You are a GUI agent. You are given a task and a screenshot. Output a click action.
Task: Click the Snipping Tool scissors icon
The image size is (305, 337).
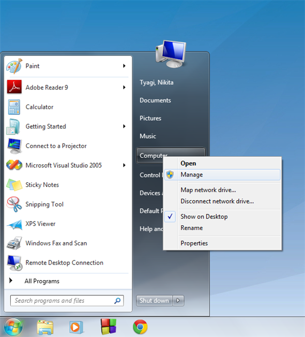(14, 204)
